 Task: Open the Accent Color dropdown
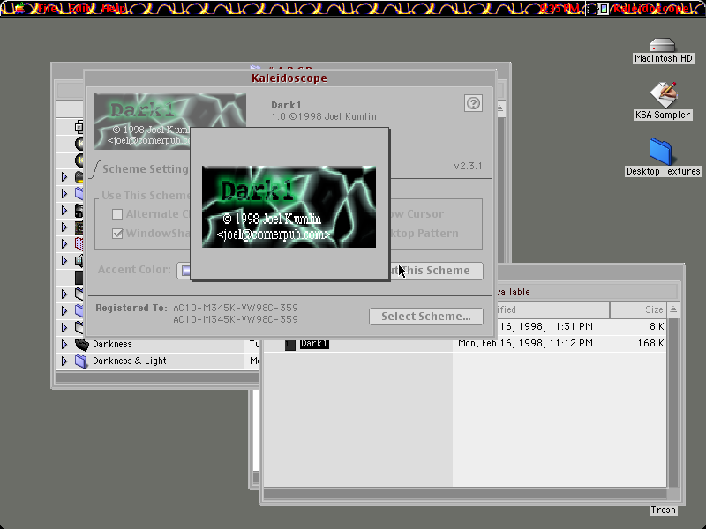coord(184,271)
